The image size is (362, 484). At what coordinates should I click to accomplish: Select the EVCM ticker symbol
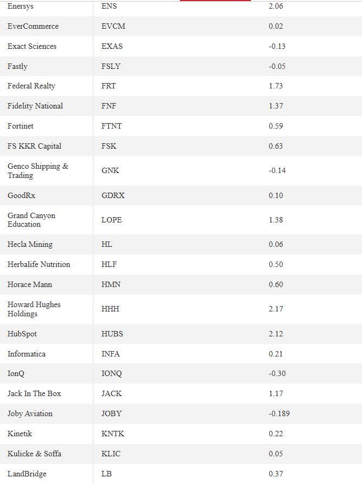[x=113, y=26]
